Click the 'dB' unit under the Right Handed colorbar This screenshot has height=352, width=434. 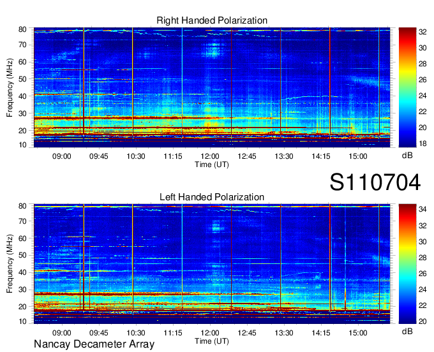[407, 156]
